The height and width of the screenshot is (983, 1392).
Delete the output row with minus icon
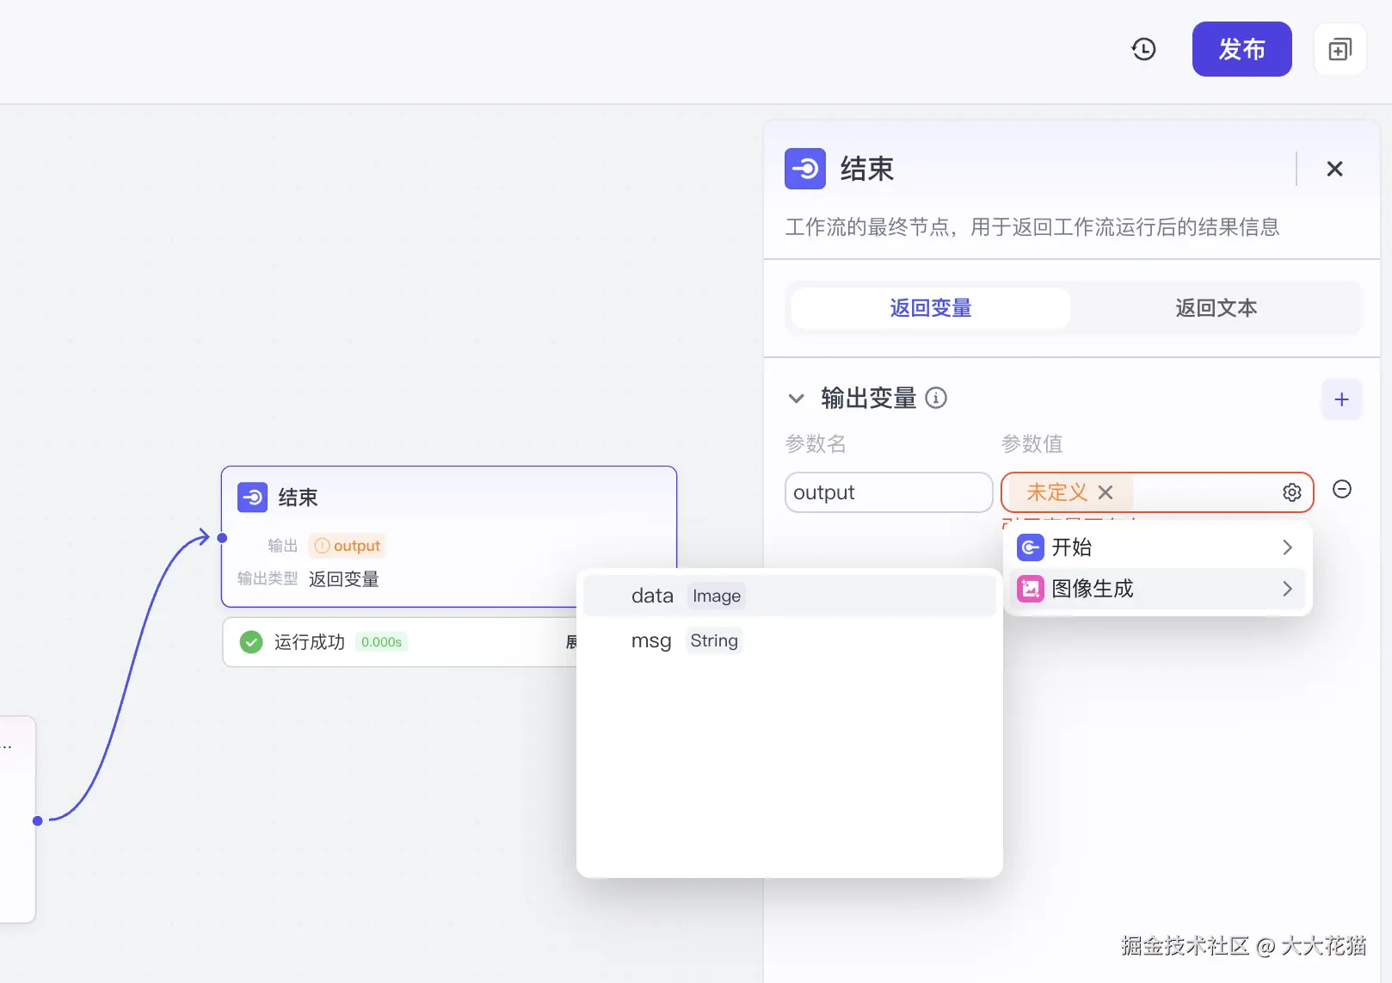coord(1341,489)
